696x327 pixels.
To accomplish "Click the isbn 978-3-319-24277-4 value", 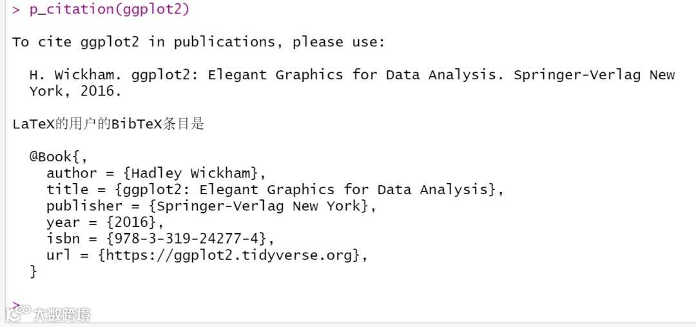I will (186, 239).
